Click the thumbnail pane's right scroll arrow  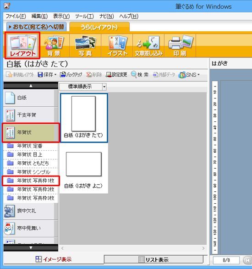tap(203, 248)
